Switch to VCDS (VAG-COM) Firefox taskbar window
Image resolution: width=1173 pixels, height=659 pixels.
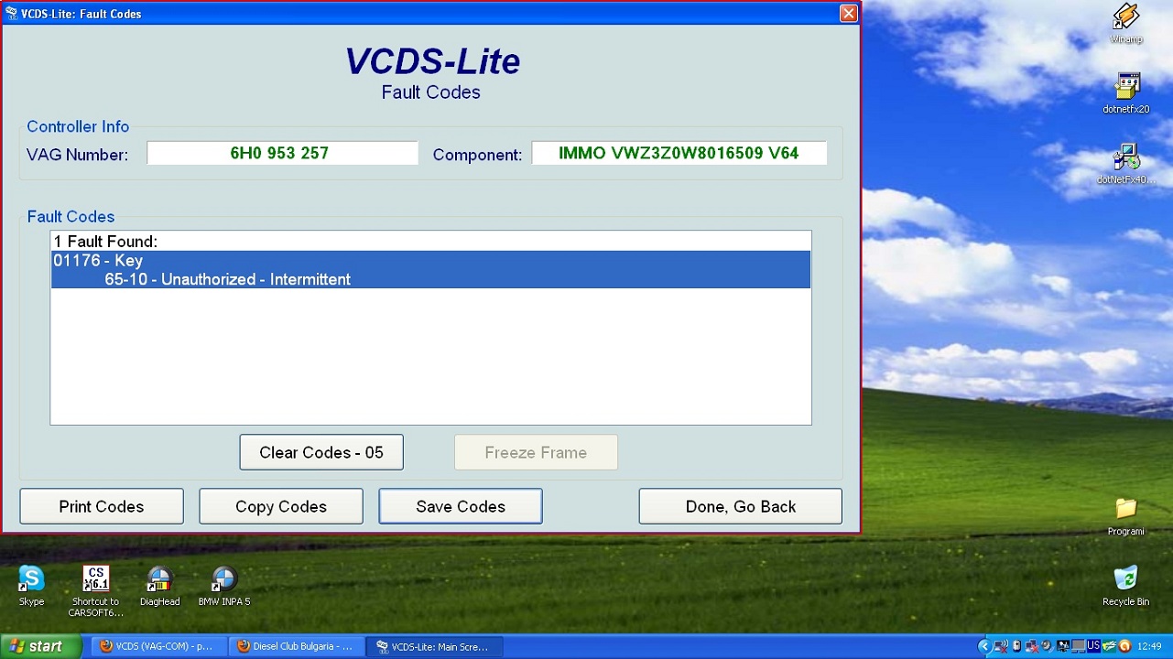click(x=157, y=646)
